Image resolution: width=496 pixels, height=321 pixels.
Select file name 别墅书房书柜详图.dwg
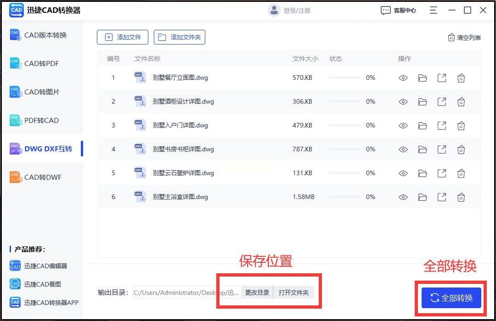[183, 149]
